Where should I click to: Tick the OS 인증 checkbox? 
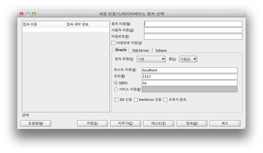coord(117,100)
